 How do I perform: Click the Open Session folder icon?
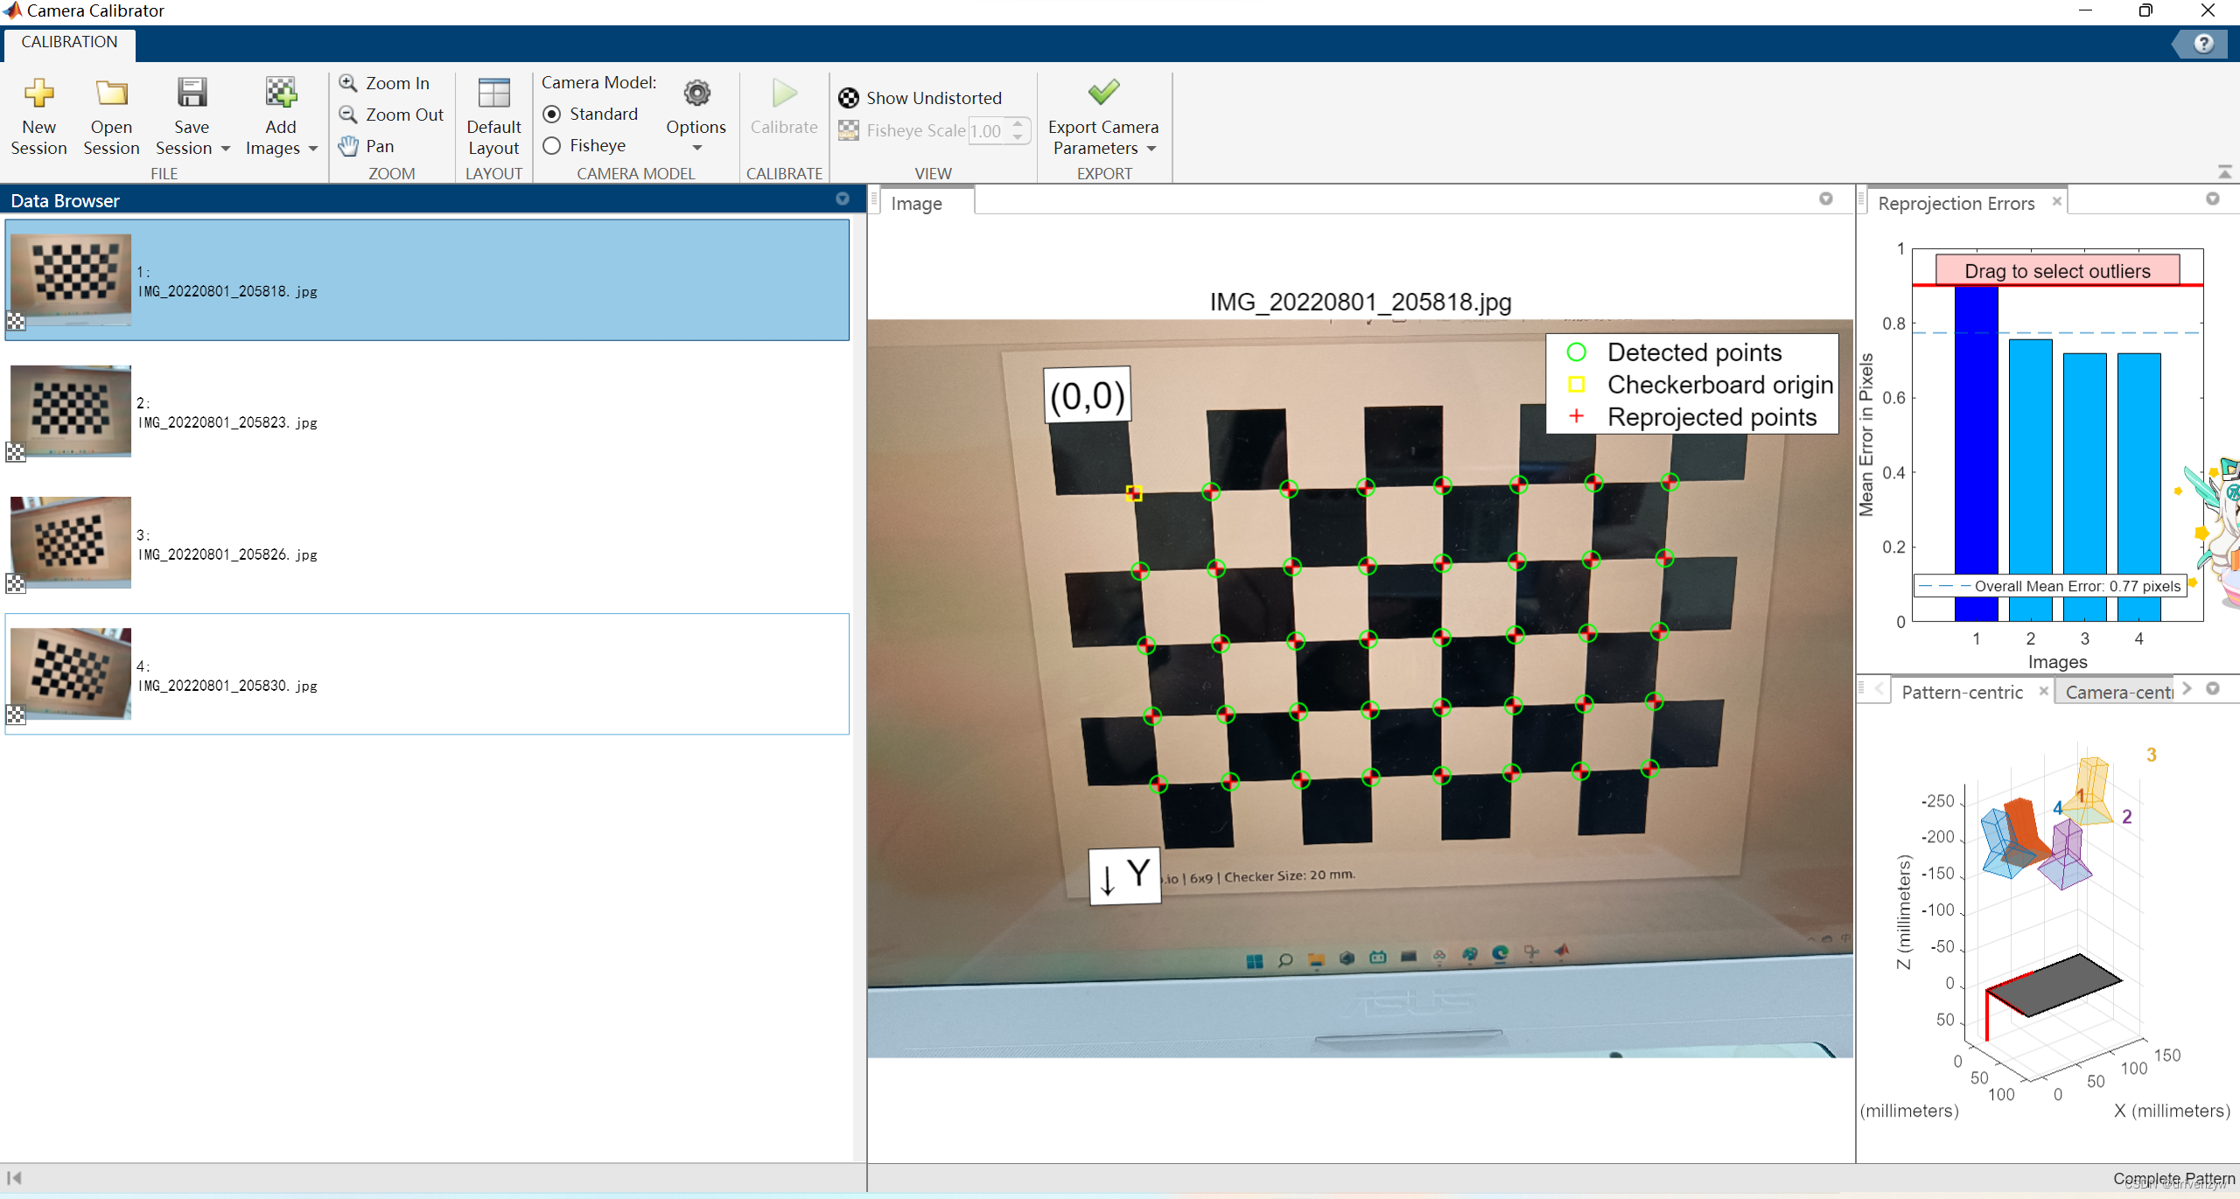[111, 94]
